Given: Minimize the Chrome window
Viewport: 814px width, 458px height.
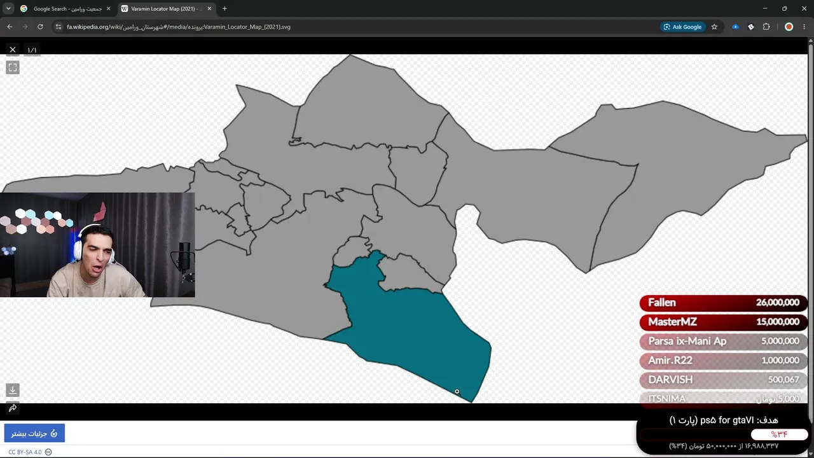Looking at the screenshot, I should pos(765,9).
